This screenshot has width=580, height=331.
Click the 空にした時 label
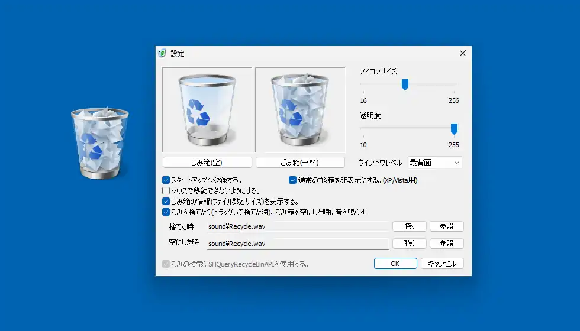pos(184,242)
